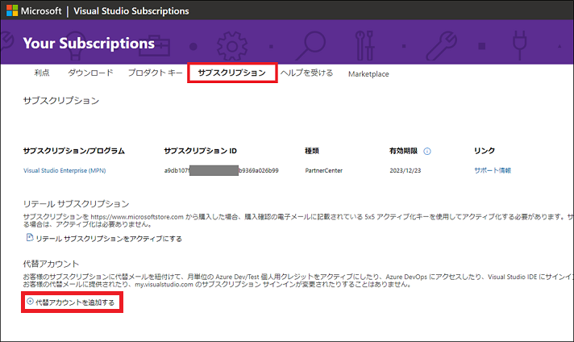Select the subscription ID value a9db107
Image resolution: width=574 pixels, height=342 pixels.
[221, 171]
